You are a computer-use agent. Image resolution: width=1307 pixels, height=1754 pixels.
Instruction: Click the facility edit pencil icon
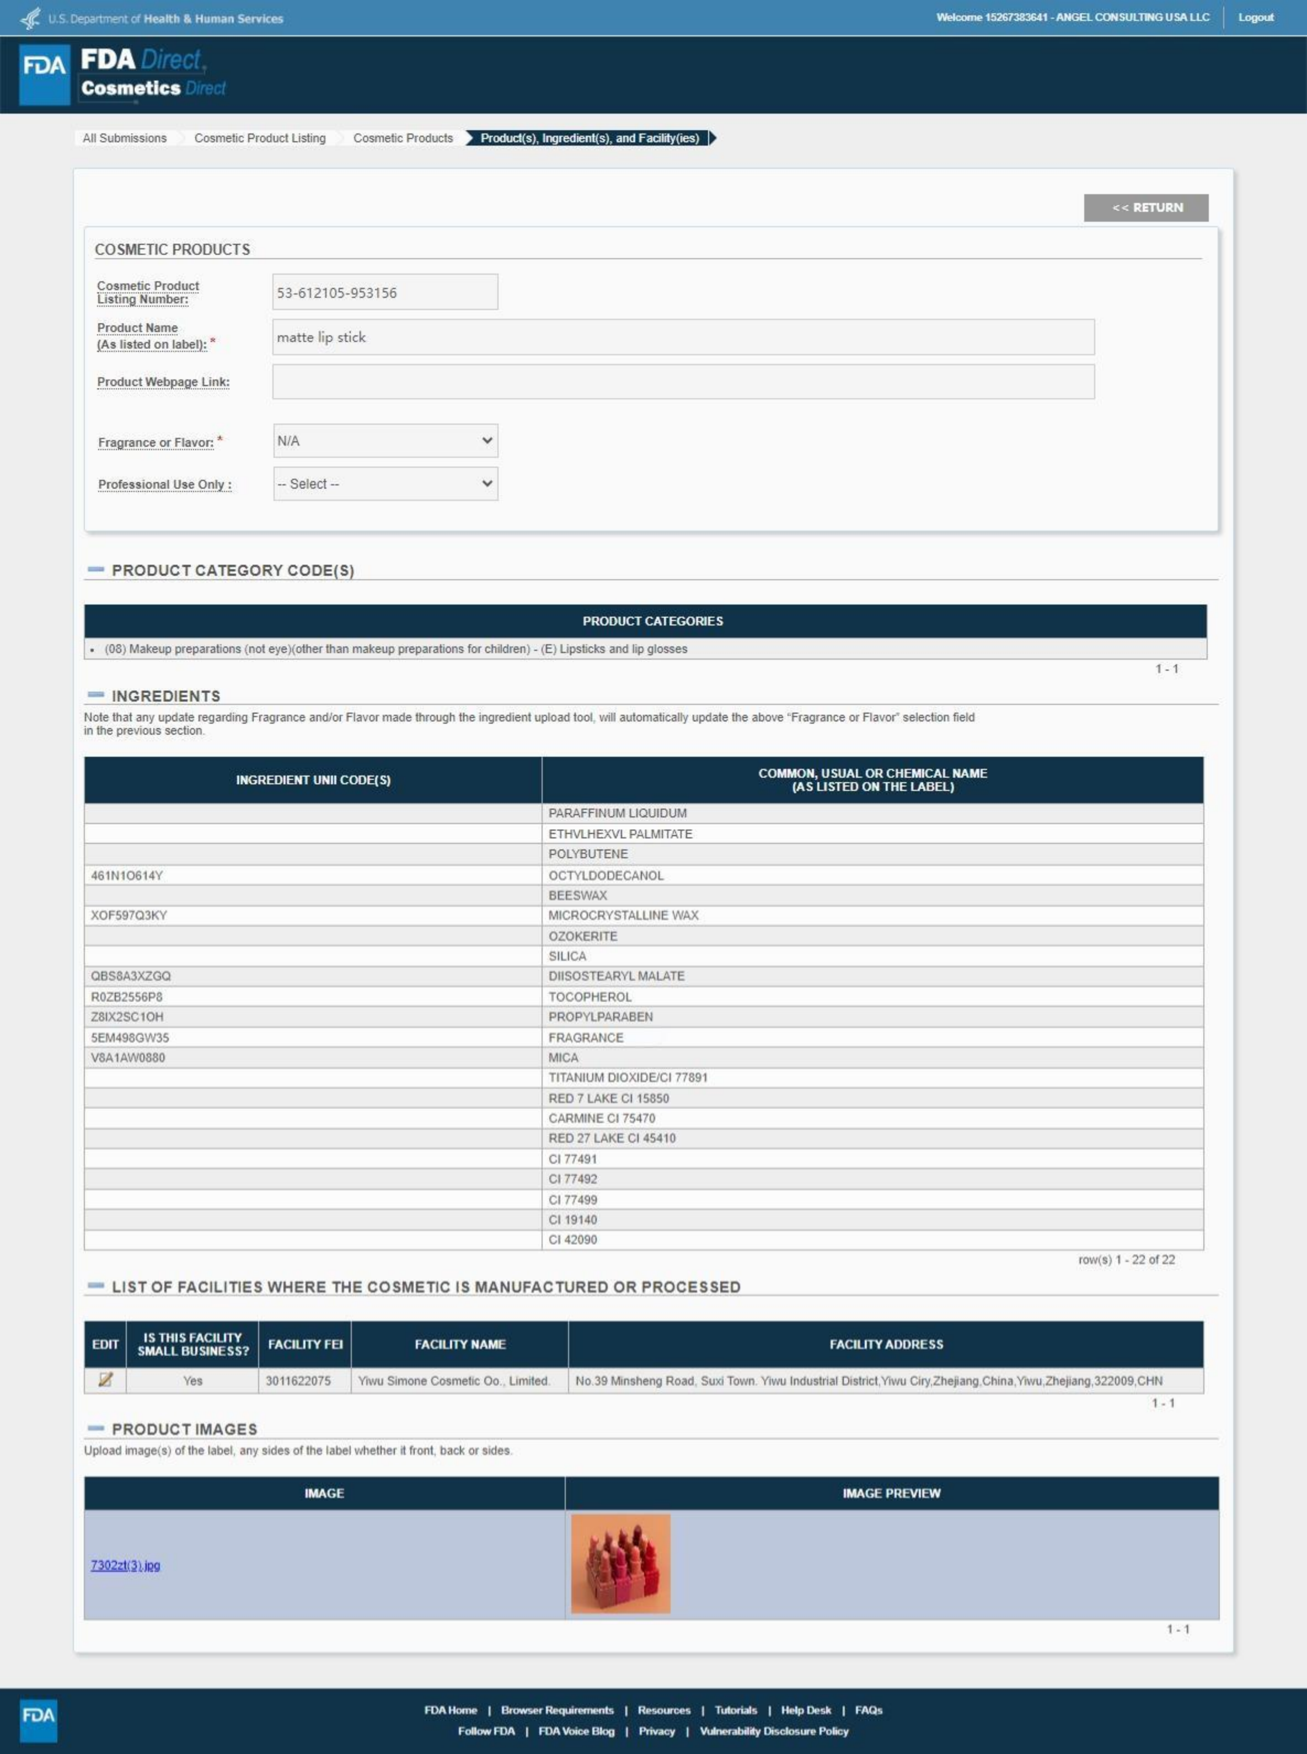pyautogui.click(x=105, y=1380)
